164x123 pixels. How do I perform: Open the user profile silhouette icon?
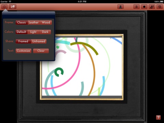point(121,7)
